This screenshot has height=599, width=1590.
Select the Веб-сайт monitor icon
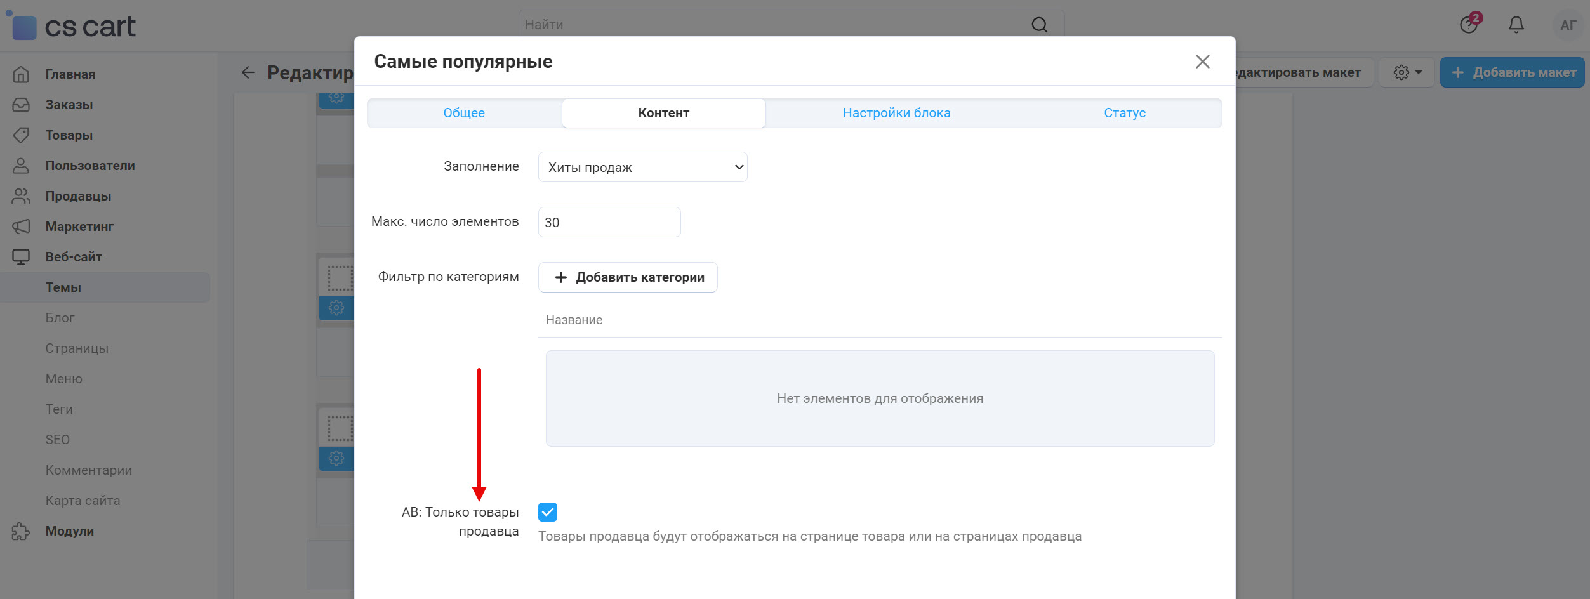click(21, 256)
